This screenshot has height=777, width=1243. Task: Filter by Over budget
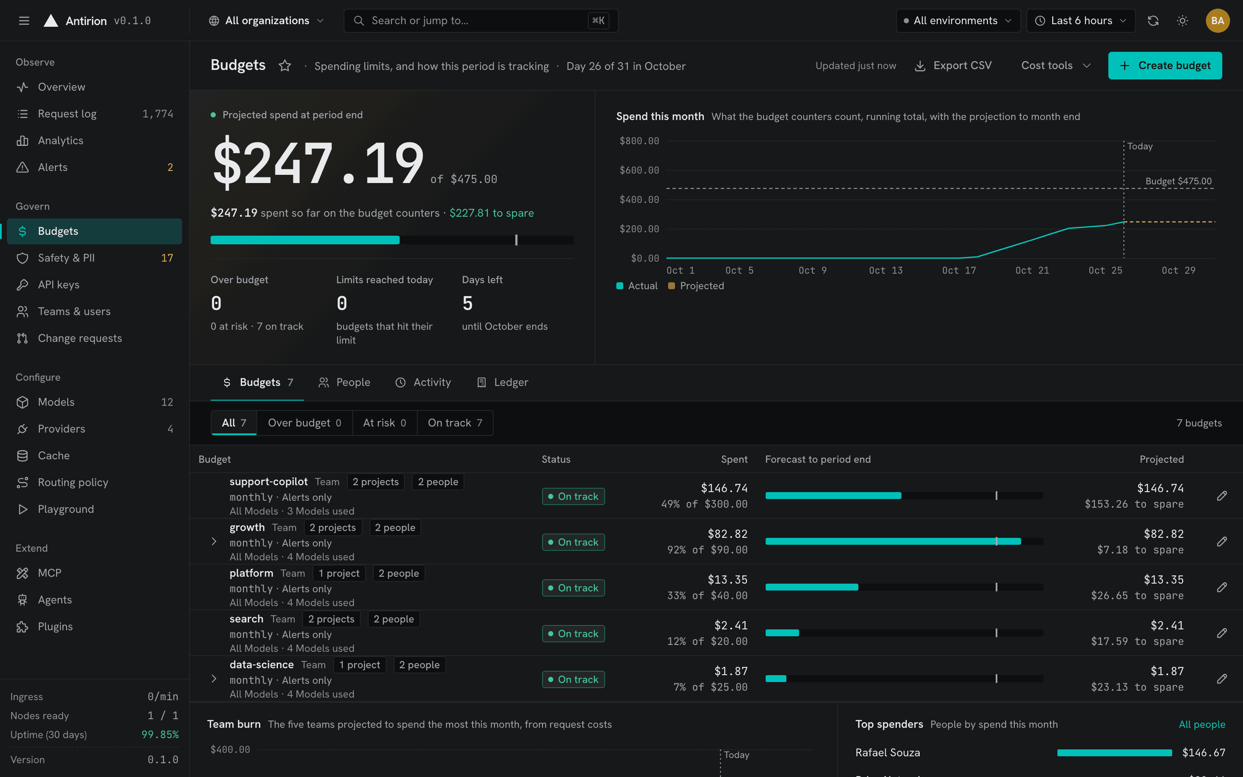pyautogui.click(x=305, y=423)
